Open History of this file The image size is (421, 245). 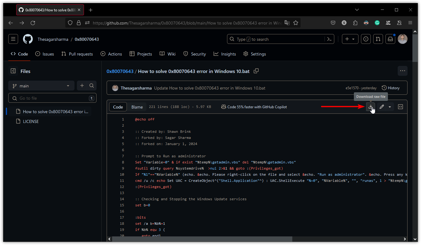[391, 88]
